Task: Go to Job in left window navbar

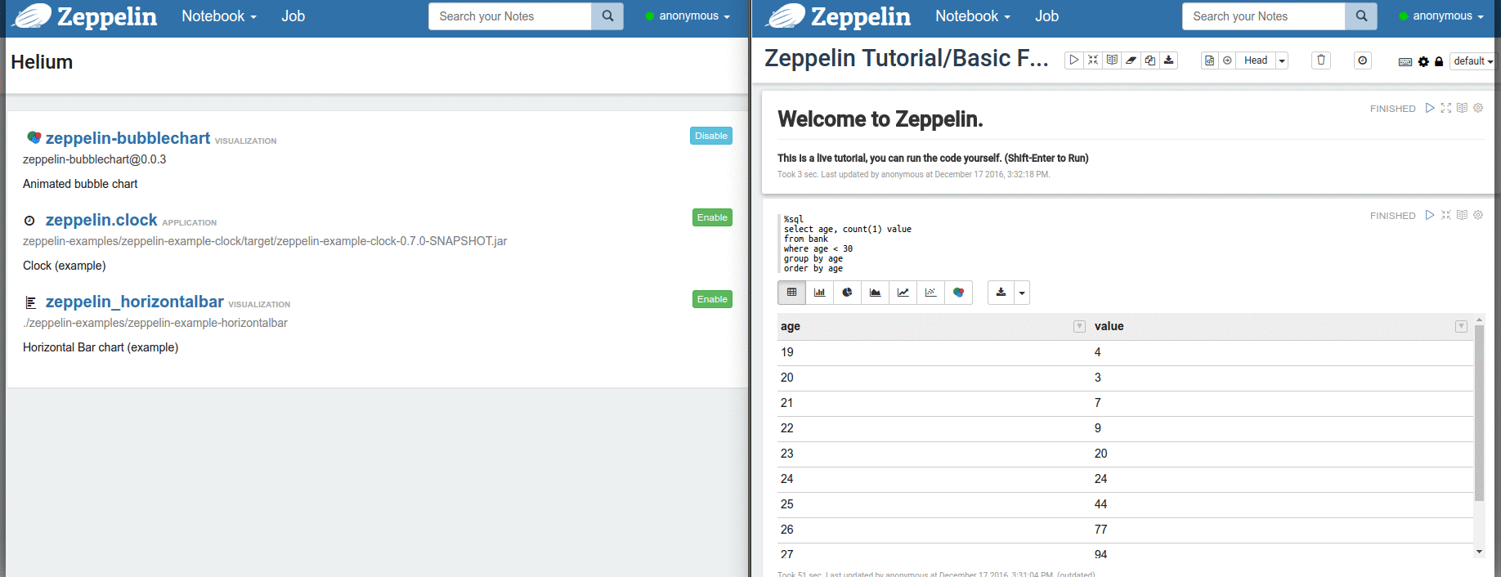Action: (293, 16)
